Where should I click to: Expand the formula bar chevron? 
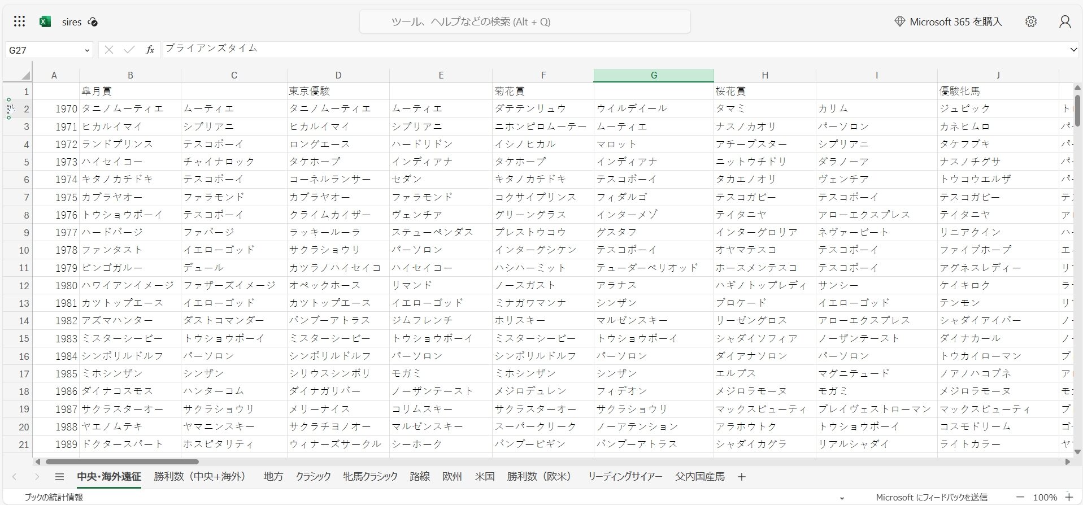pyautogui.click(x=1073, y=50)
